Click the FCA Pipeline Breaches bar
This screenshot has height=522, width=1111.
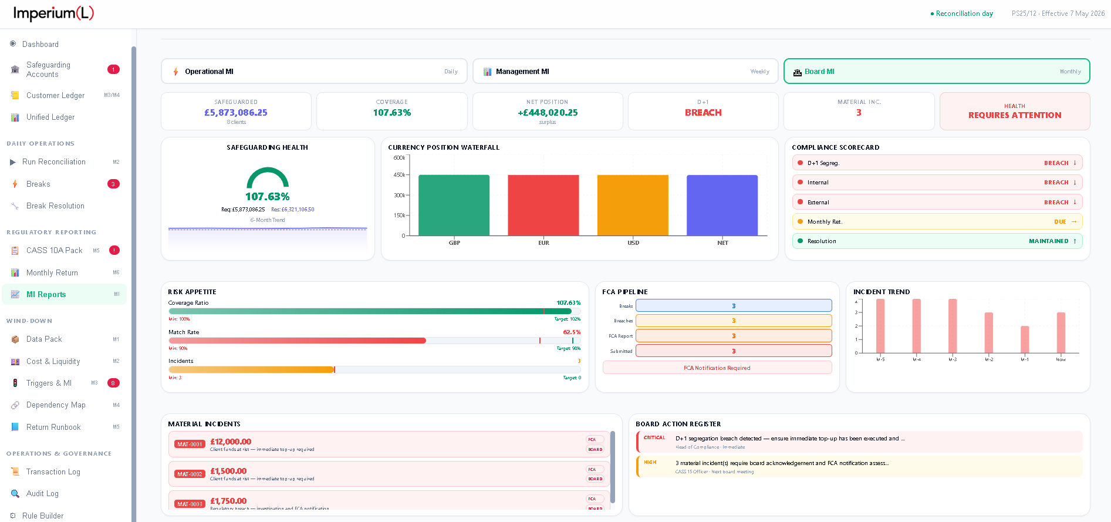coord(734,321)
